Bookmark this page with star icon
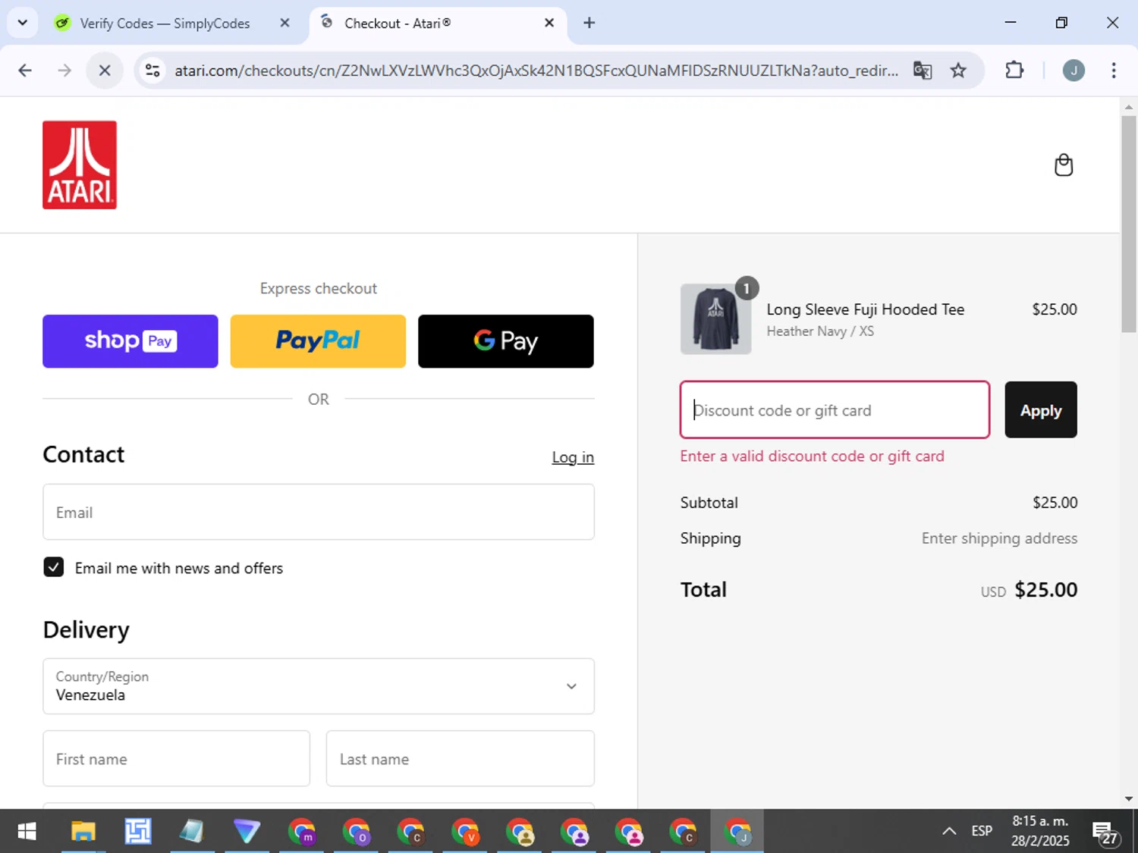This screenshot has height=853, width=1138. [958, 71]
